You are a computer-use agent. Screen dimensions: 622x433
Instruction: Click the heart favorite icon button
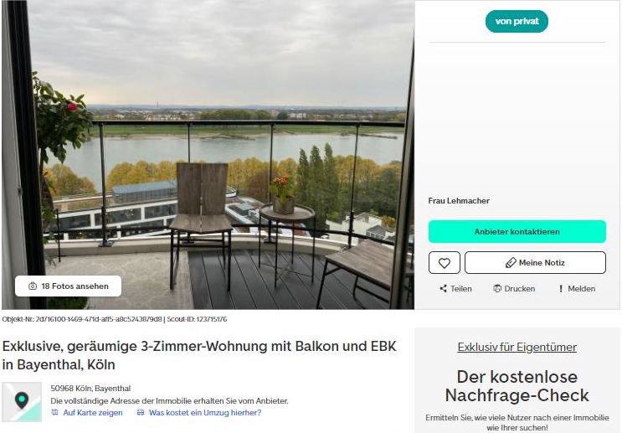(445, 263)
